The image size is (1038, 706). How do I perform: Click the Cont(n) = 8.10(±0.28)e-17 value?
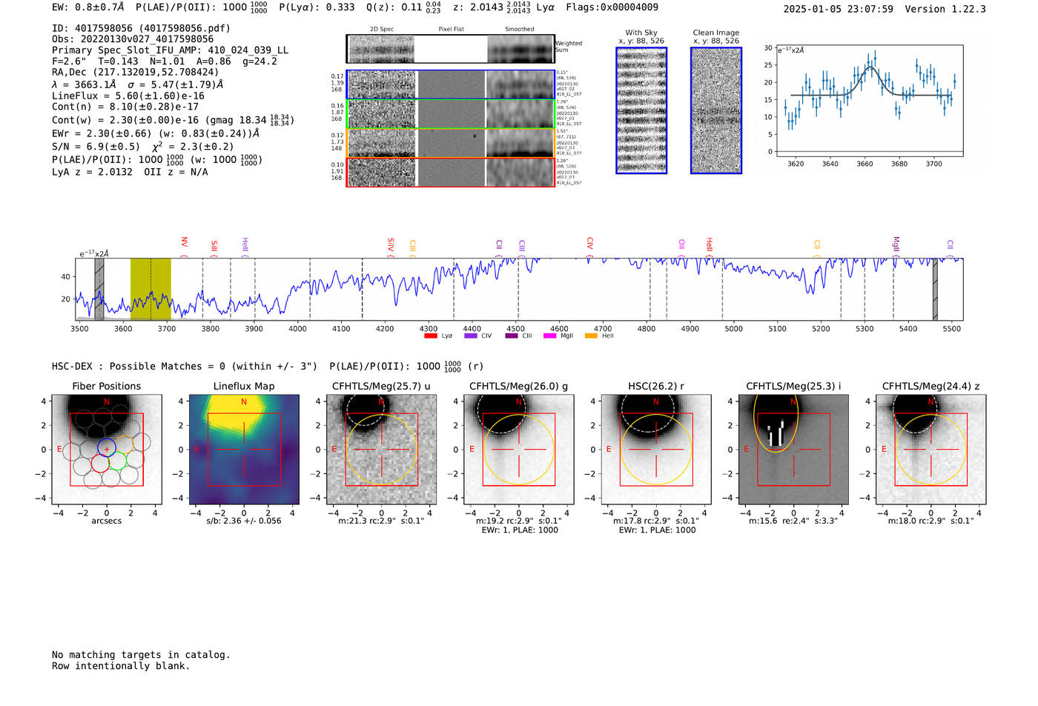tap(125, 107)
